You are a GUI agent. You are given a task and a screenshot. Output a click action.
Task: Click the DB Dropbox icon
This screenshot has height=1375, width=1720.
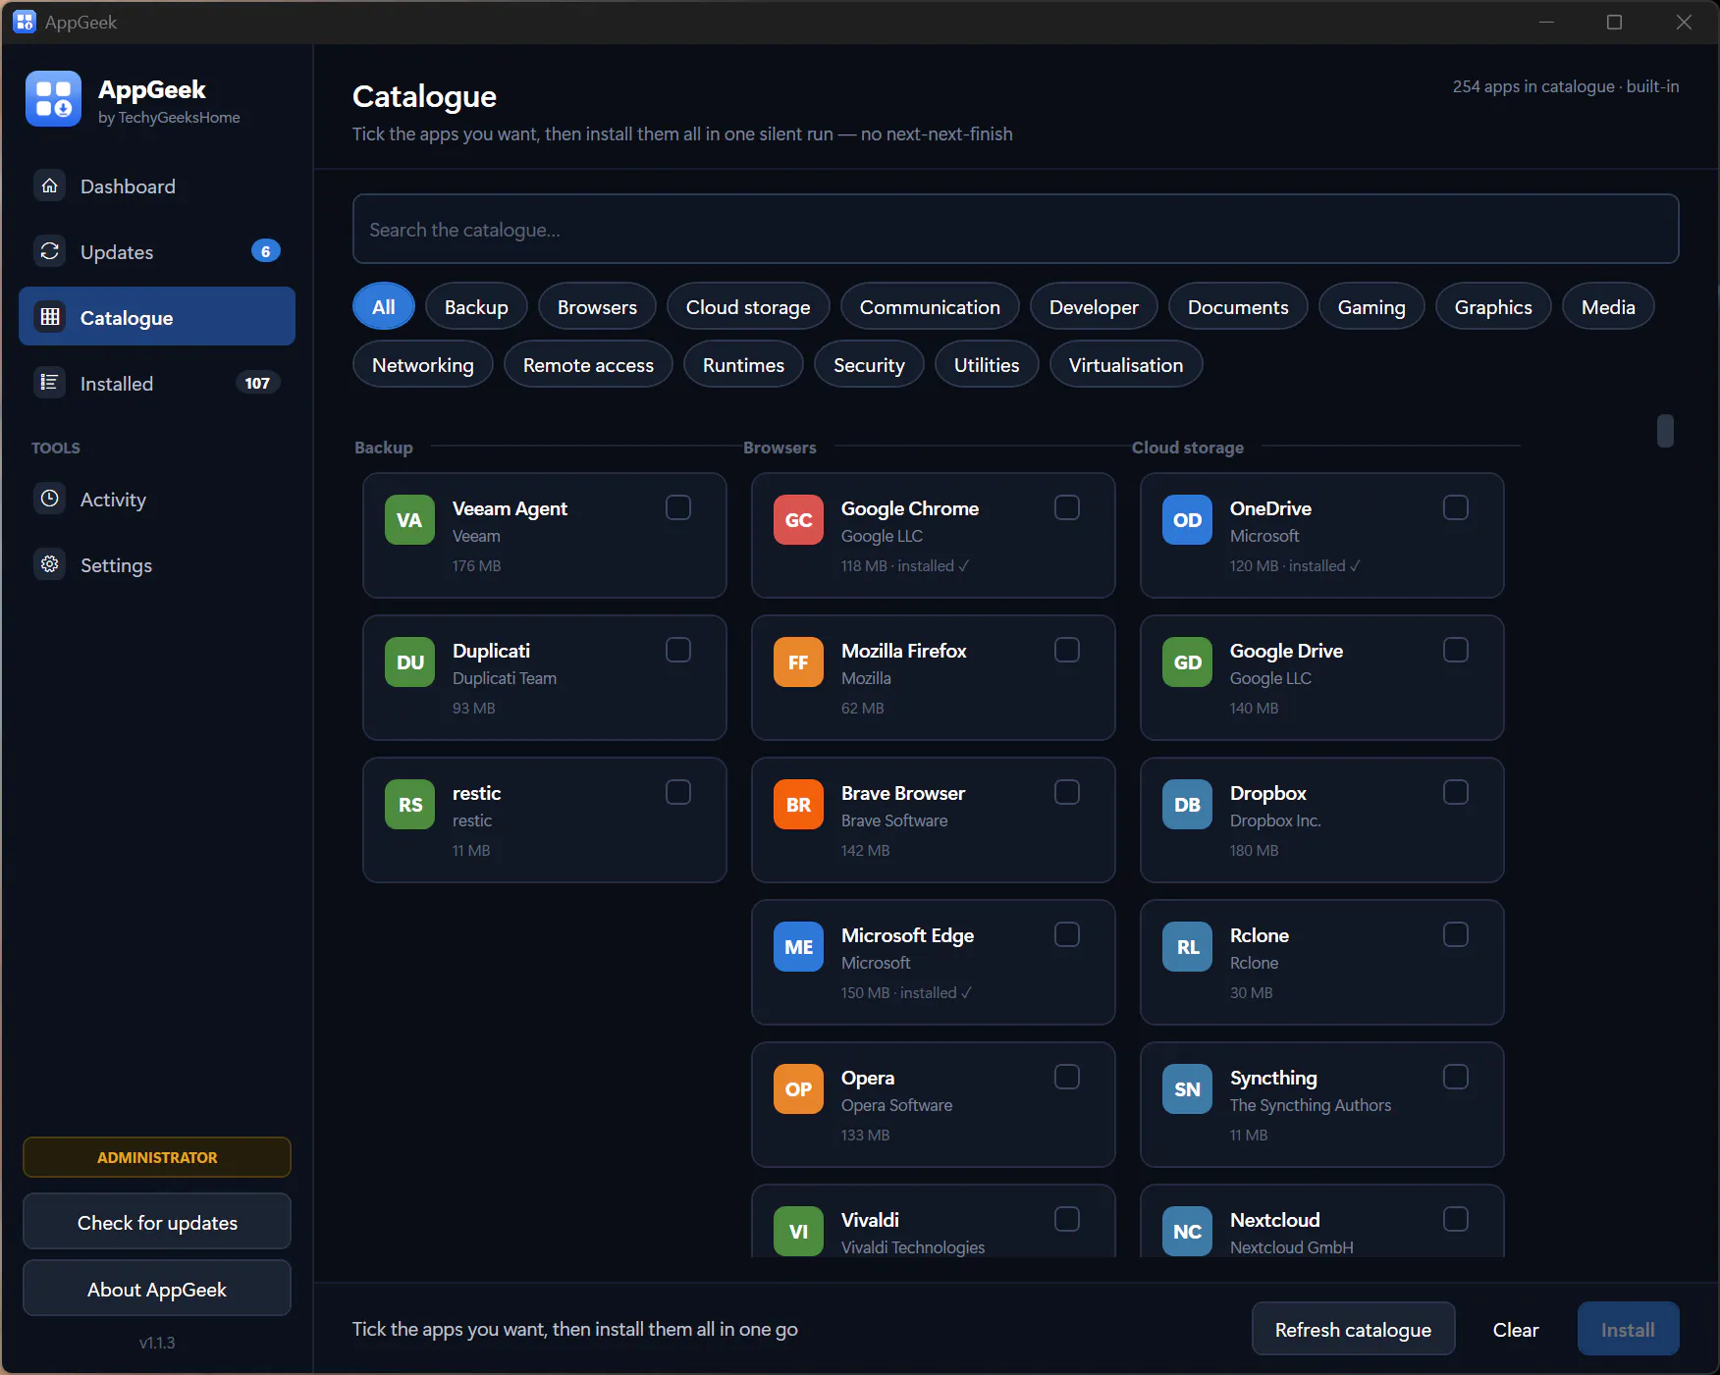pyautogui.click(x=1187, y=805)
